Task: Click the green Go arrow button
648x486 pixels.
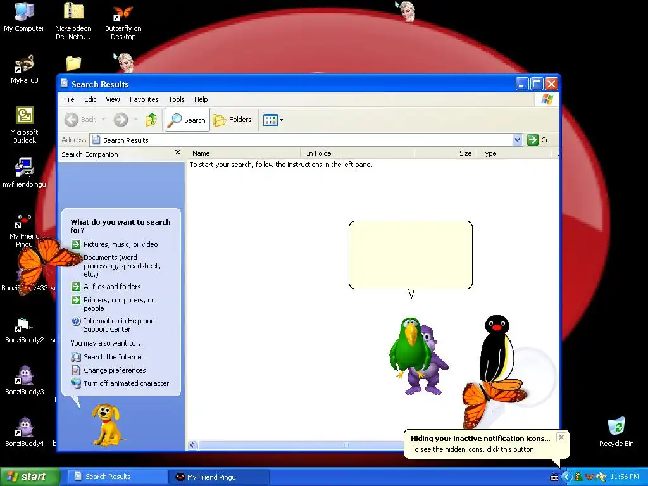Action: (533, 140)
